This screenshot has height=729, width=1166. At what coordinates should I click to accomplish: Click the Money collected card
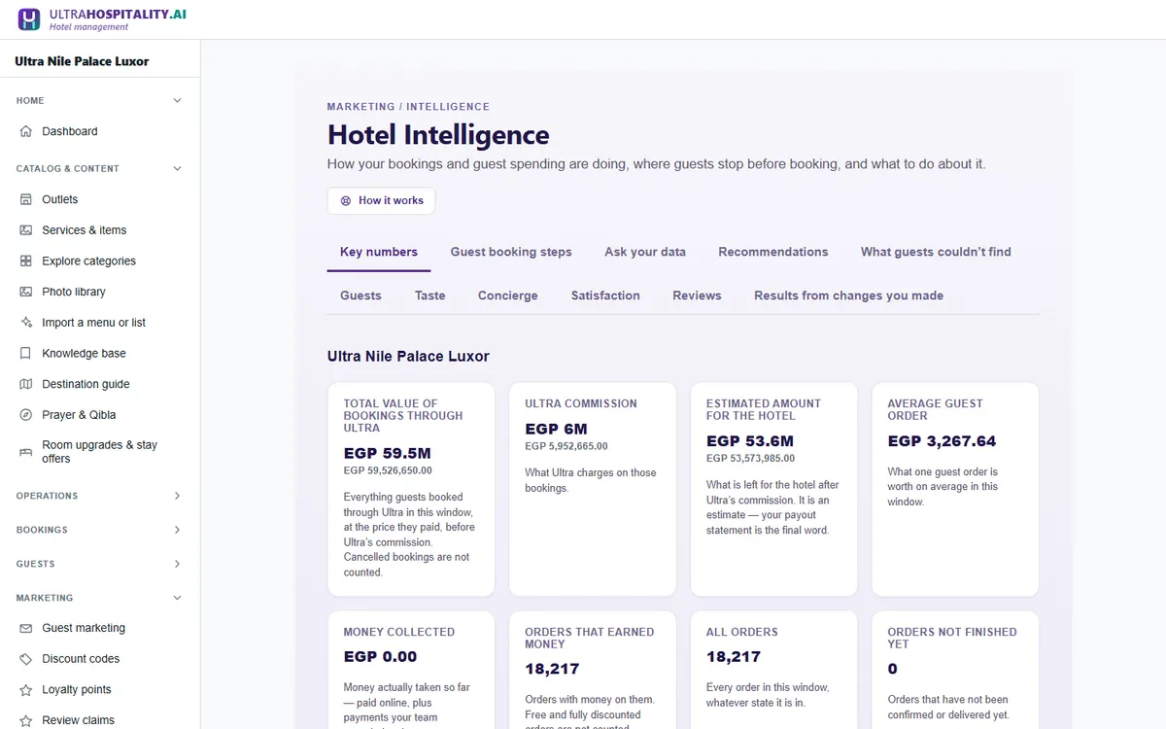click(x=411, y=670)
